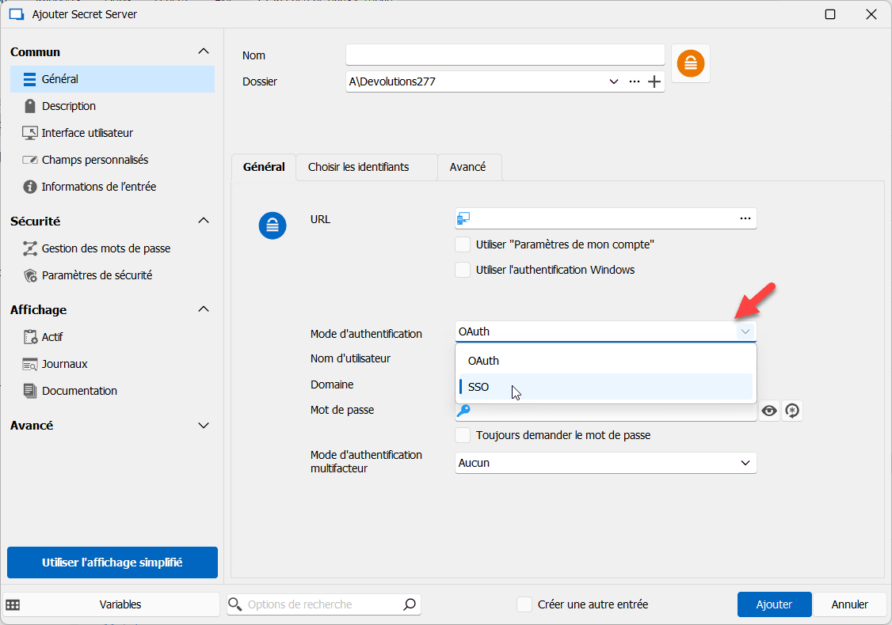The width and height of the screenshot is (892, 625).
Task: Open the password generator icon
Action: click(792, 411)
